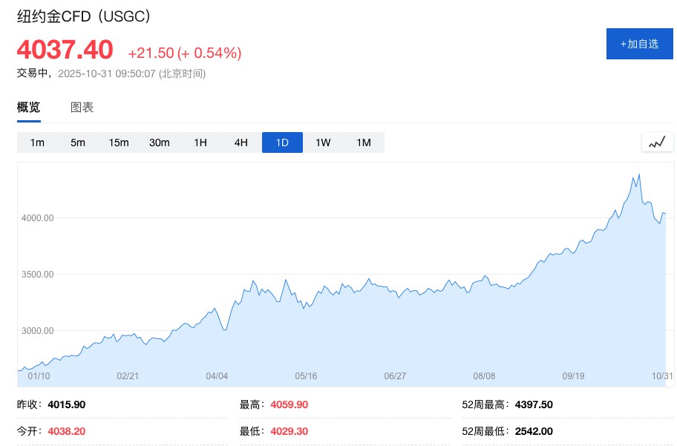Click the 4037.40 current price
677x446 pixels.
click(x=65, y=50)
